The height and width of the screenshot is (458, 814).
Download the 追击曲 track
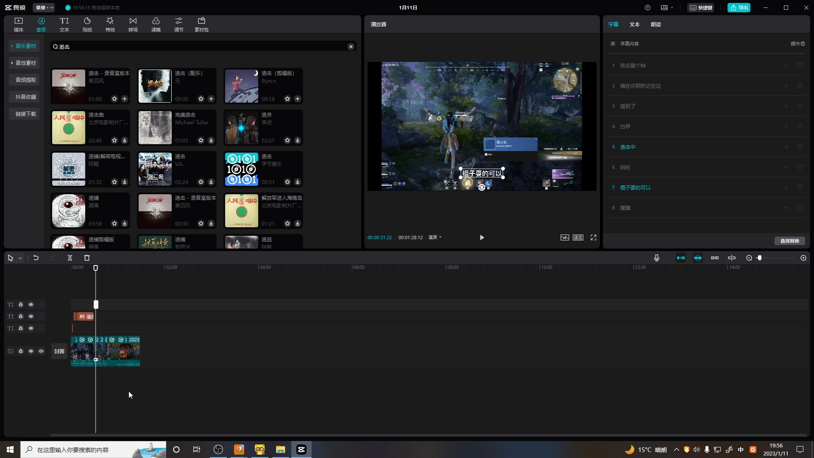(125, 140)
